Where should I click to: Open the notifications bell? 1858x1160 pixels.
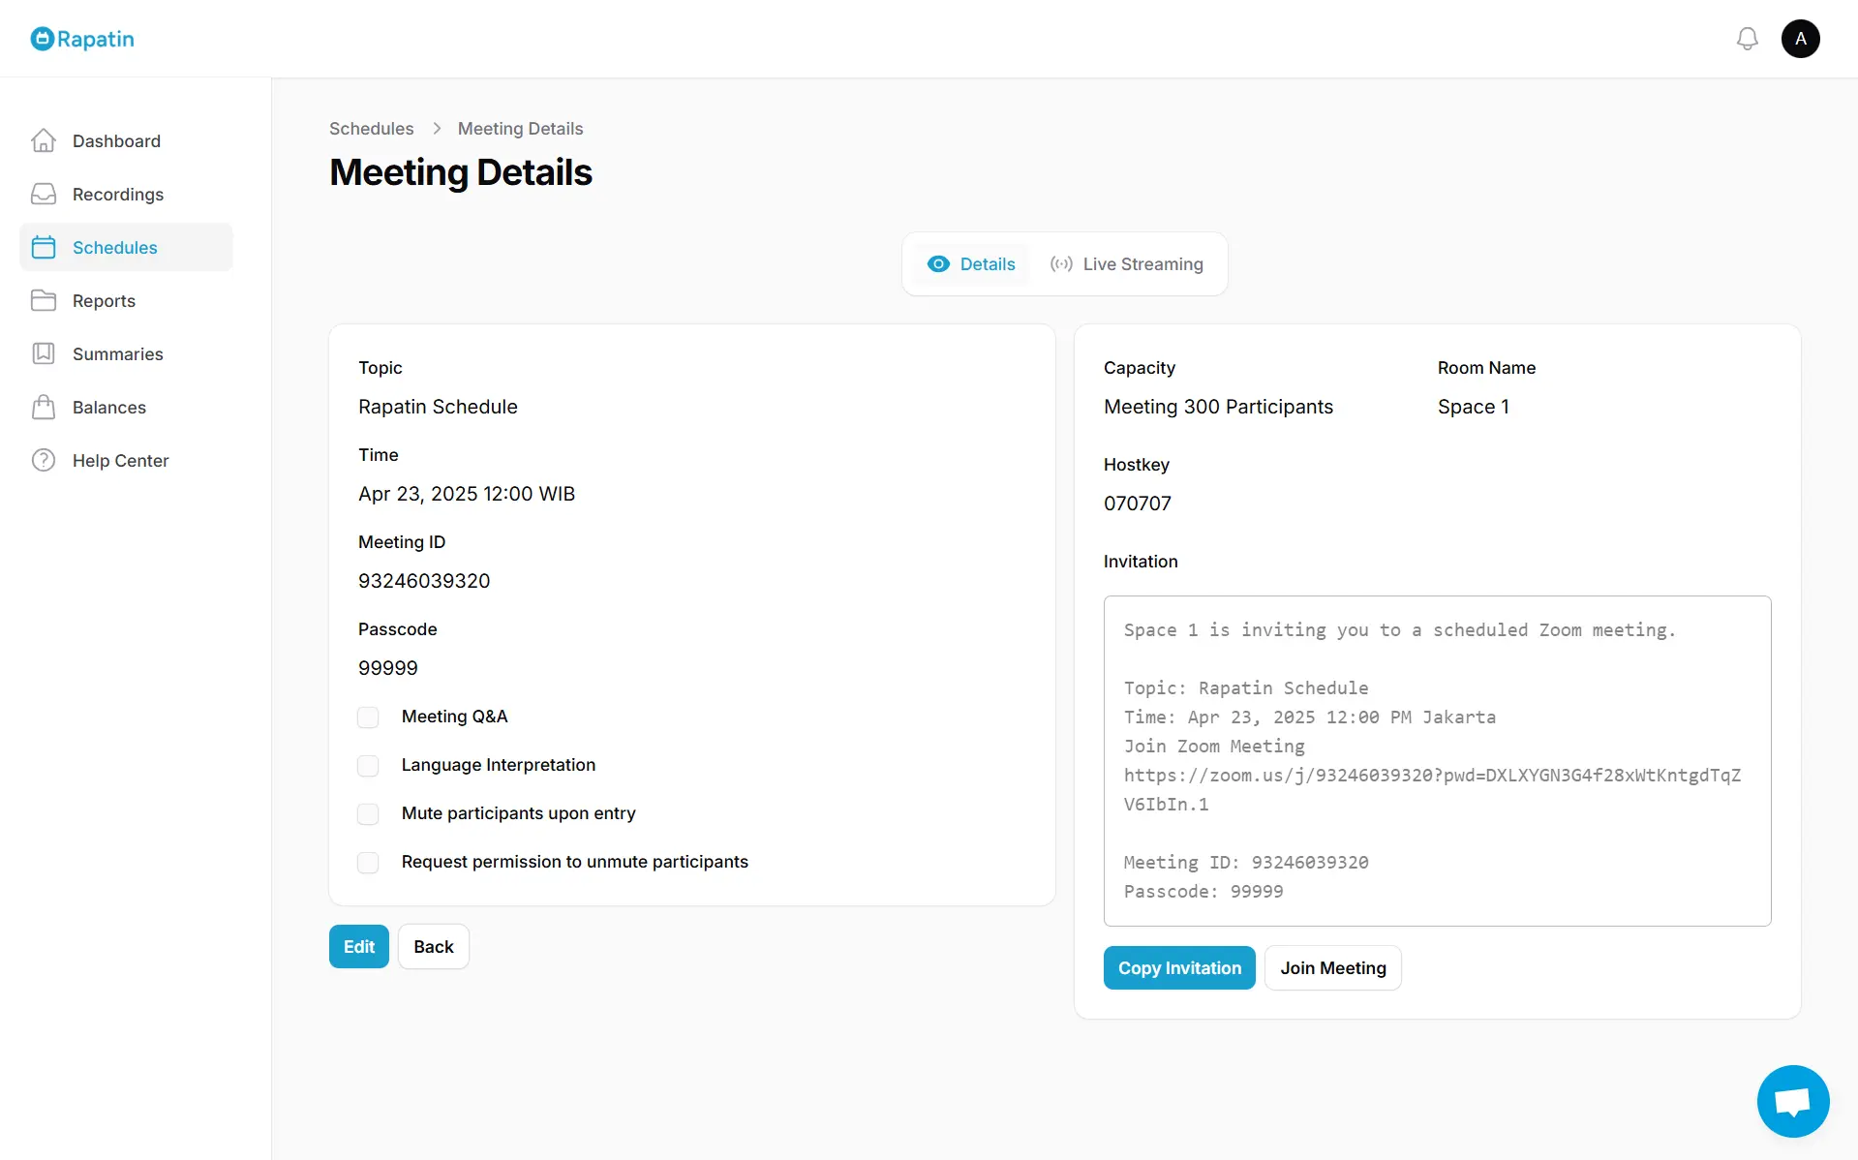pos(1747,39)
